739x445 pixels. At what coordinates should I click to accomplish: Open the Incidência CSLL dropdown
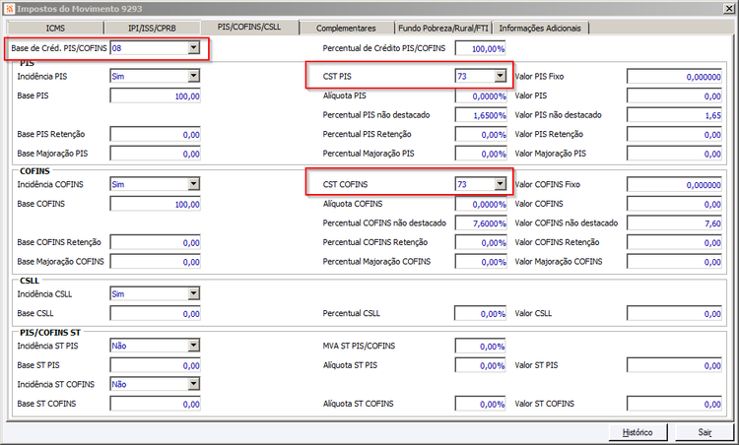[x=194, y=293]
